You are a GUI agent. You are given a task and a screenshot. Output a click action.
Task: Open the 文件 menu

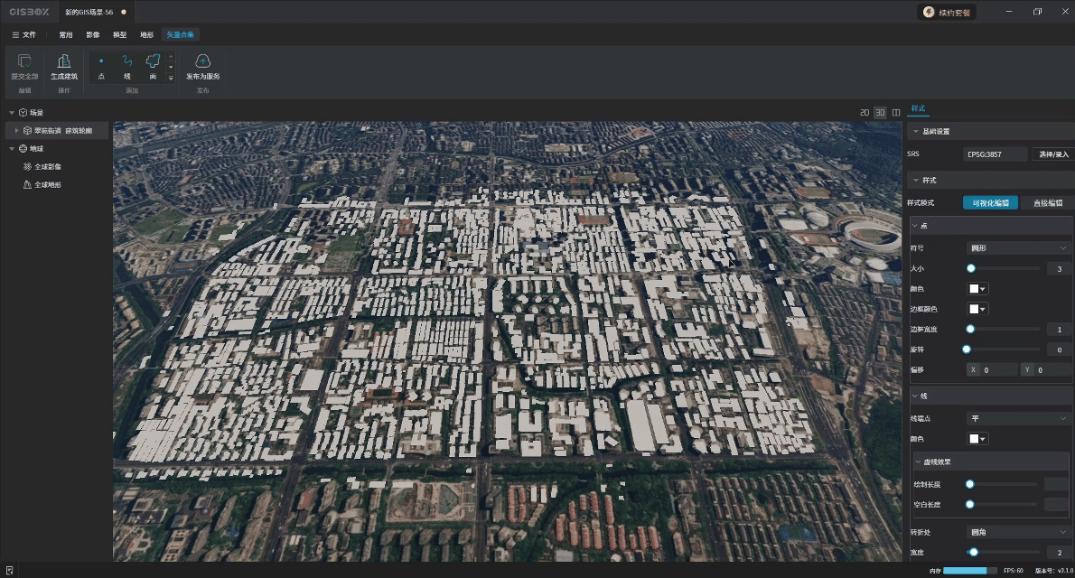(24, 34)
